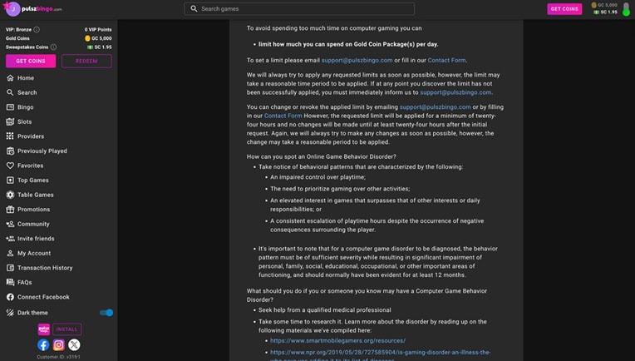This screenshot has height=361, width=635.
Task: Click the Facebook social icon
Action: pyautogui.click(x=43, y=344)
